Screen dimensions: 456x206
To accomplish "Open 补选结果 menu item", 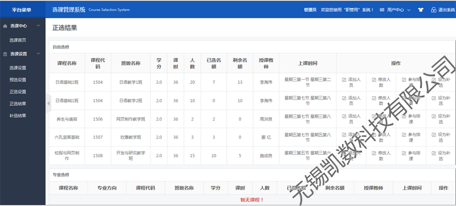I will [x=18, y=116].
